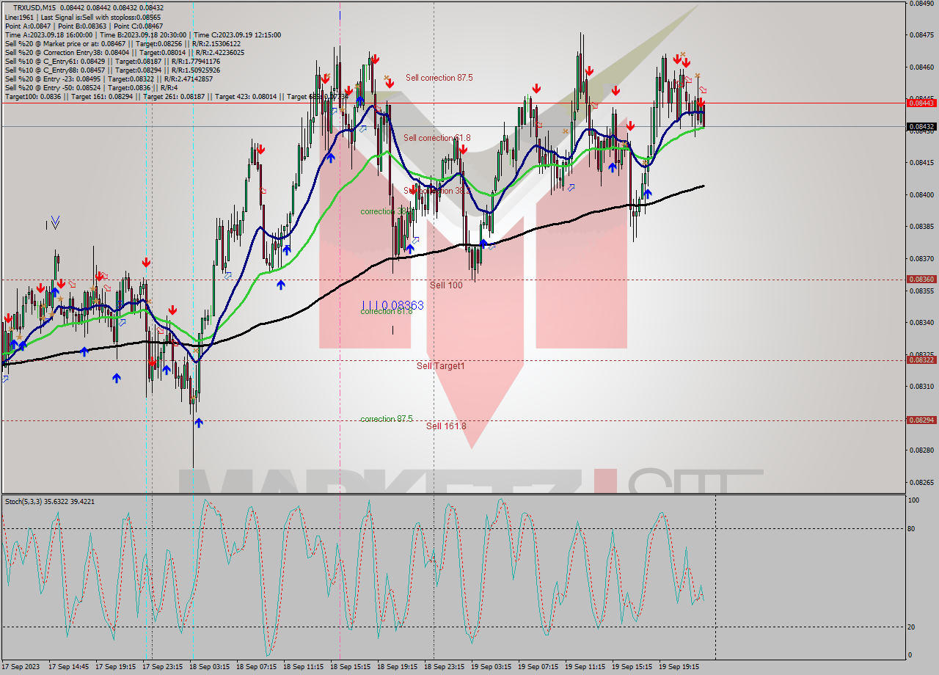Image resolution: width=939 pixels, height=675 pixels.
Task: Click the 'Stoch(5,3,3) 35.6322 39.4221' indicator label
Action: click(50, 501)
